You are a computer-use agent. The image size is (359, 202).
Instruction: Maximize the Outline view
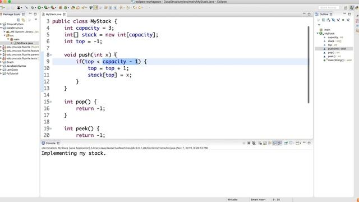tap(349, 14)
